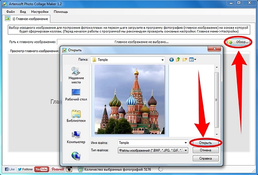
Task: Click the Twitter Follow button
Action: tap(25, 169)
